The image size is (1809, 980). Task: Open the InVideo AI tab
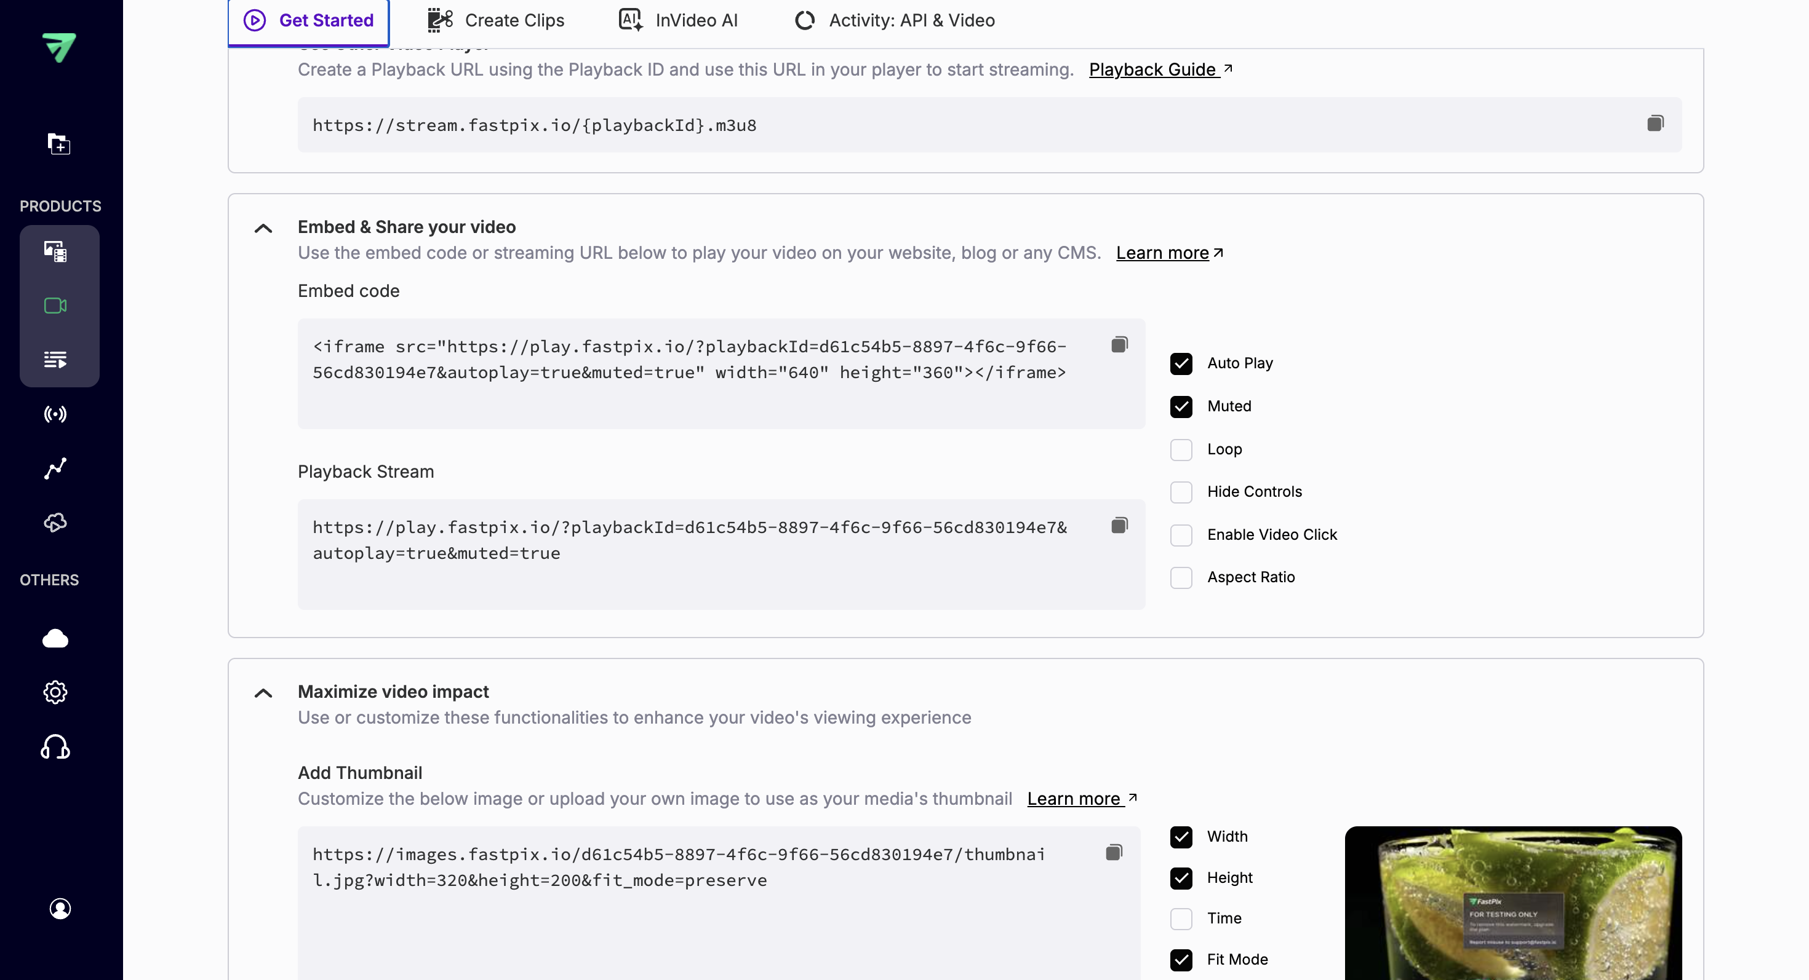(678, 20)
